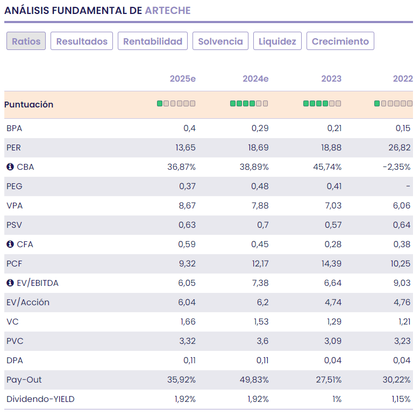Click the 2023 Puntuación score bar
Image resolution: width=420 pixels, height=417 pixels.
pyautogui.click(x=322, y=104)
